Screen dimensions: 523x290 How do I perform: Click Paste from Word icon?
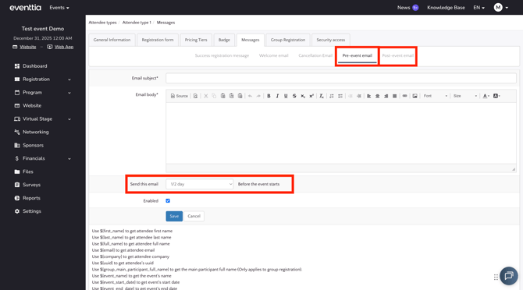(240, 96)
